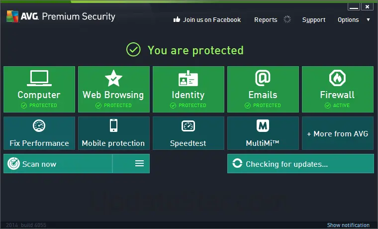Click the Scan now button
The image size is (378, 229).
pos(58,164)
